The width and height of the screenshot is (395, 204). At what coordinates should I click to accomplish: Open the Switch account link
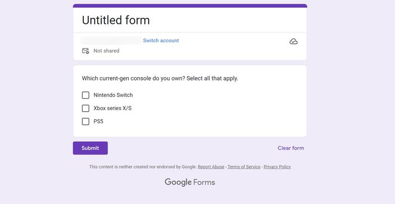coord(161,41)
